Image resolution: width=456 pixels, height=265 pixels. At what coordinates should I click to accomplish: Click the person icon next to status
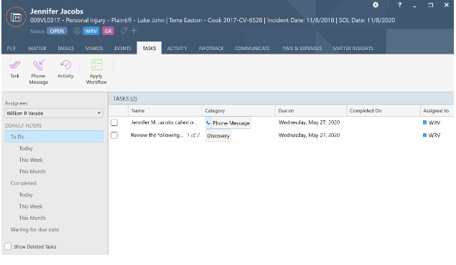(x=77, y=31)
